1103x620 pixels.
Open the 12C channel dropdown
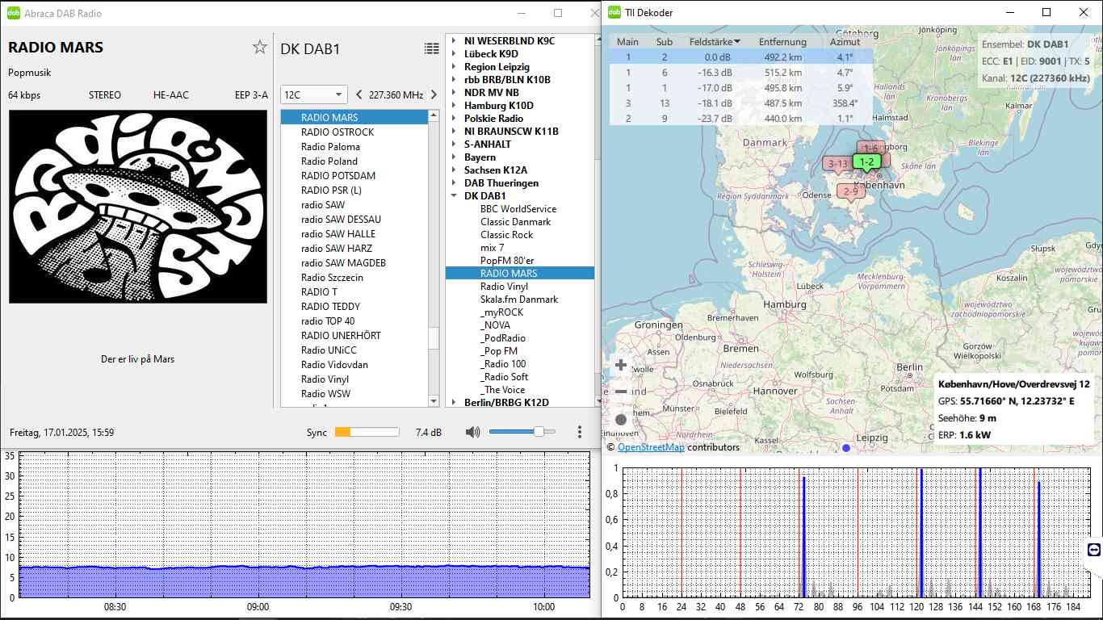pos(313,94)
